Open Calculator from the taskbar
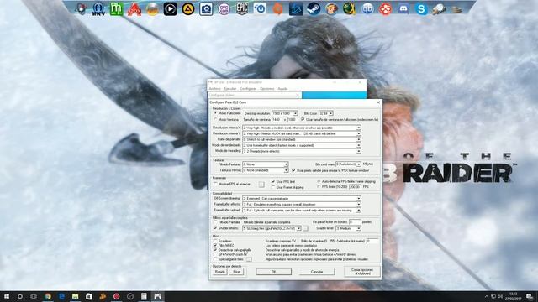The image size is (538, 302). pyautogui.click(x=144, y=296)
